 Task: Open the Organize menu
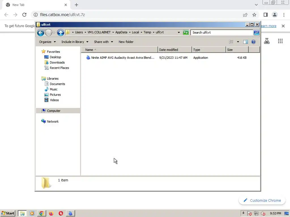click(x=47, y=42)
